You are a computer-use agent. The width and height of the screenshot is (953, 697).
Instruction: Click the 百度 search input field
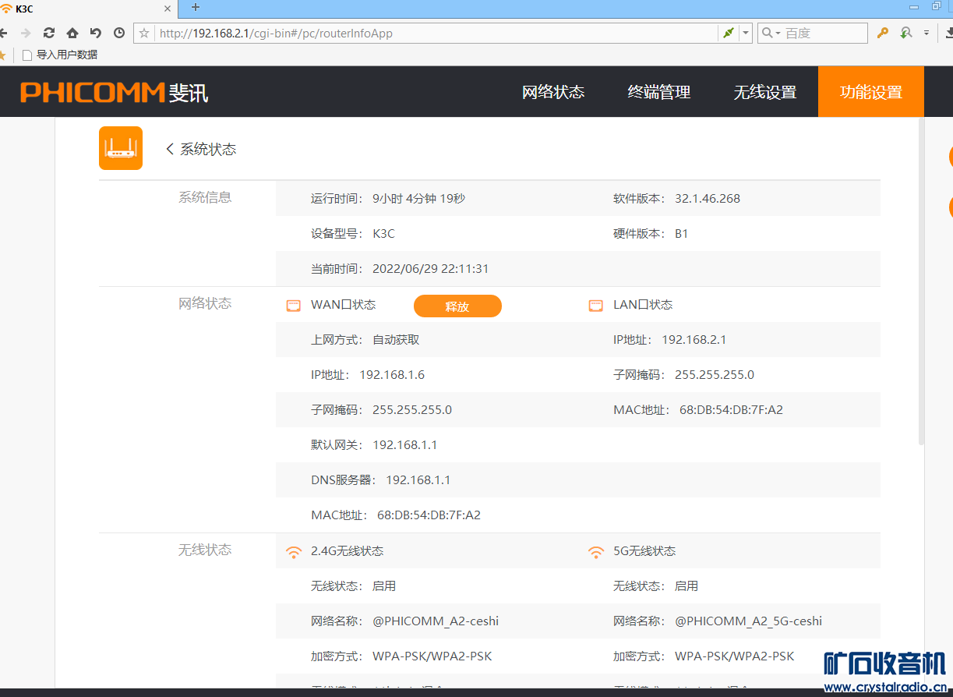pyautogui.click(x=823, y=33)
